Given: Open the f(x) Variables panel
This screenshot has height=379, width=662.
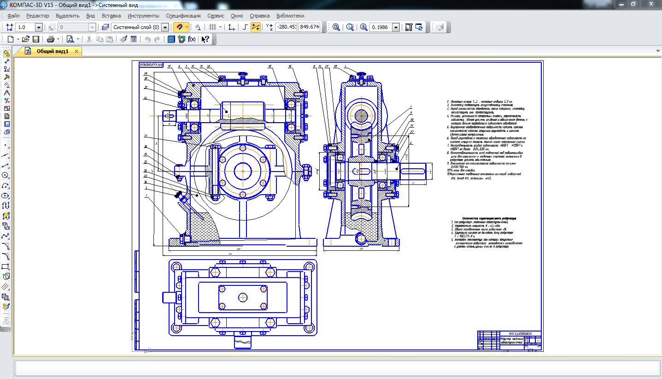Looking at the screenshot, I should click(192, 39).
